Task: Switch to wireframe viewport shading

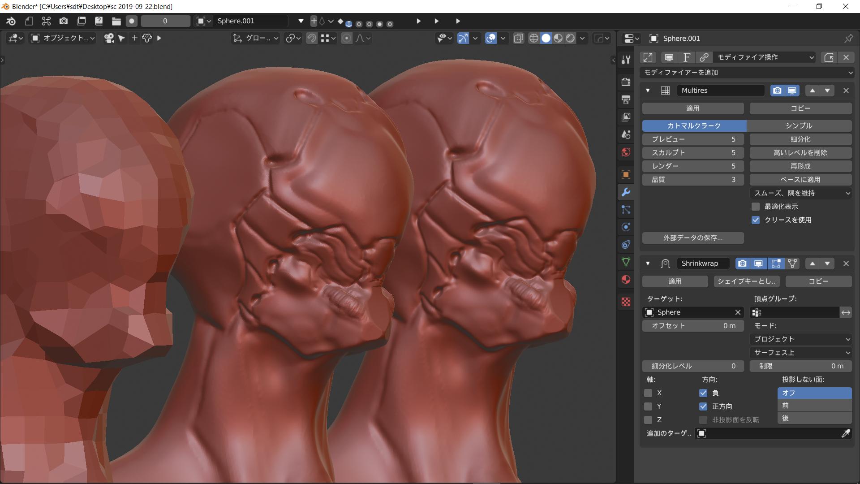Action: pos(533,38)
